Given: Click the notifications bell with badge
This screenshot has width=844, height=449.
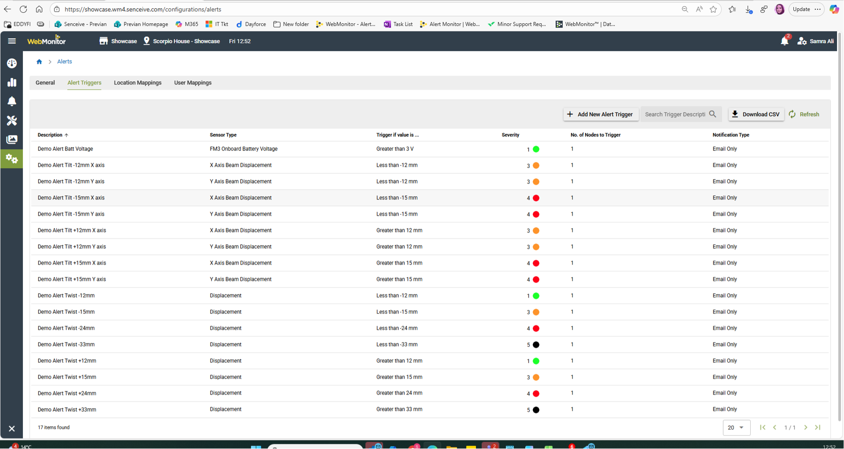Looking at the screenshot, I should pos(784,41).
